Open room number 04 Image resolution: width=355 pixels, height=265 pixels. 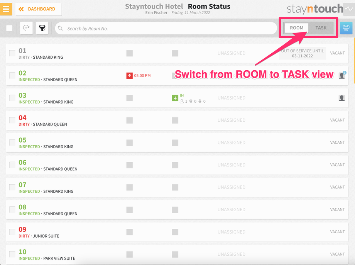tap(22, 118)
